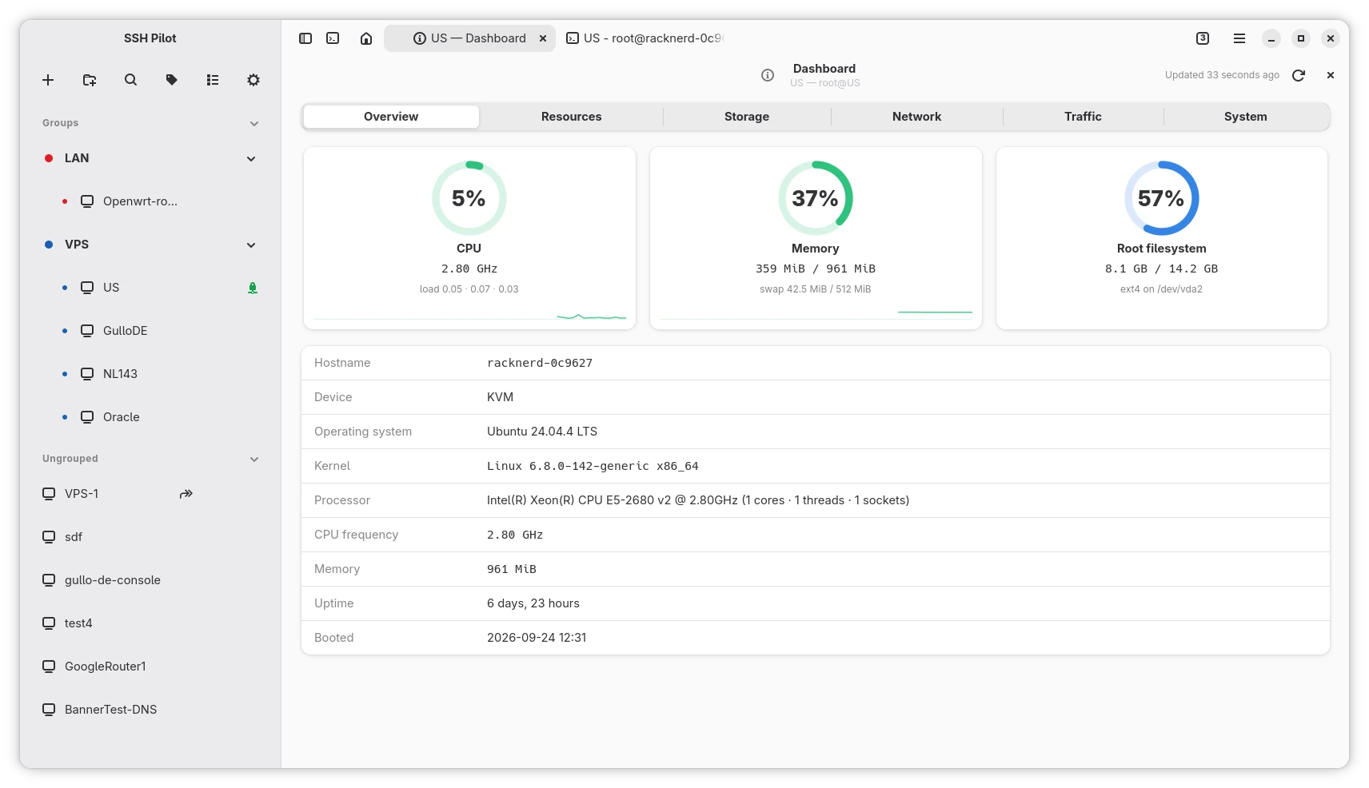Click the Memory 37% usage gauge

point(816,198)
